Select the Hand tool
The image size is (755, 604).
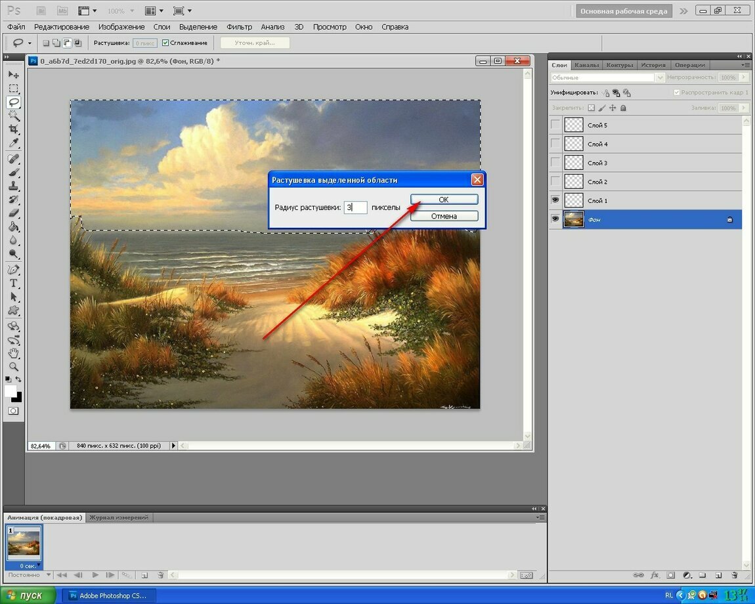[14, 354]
